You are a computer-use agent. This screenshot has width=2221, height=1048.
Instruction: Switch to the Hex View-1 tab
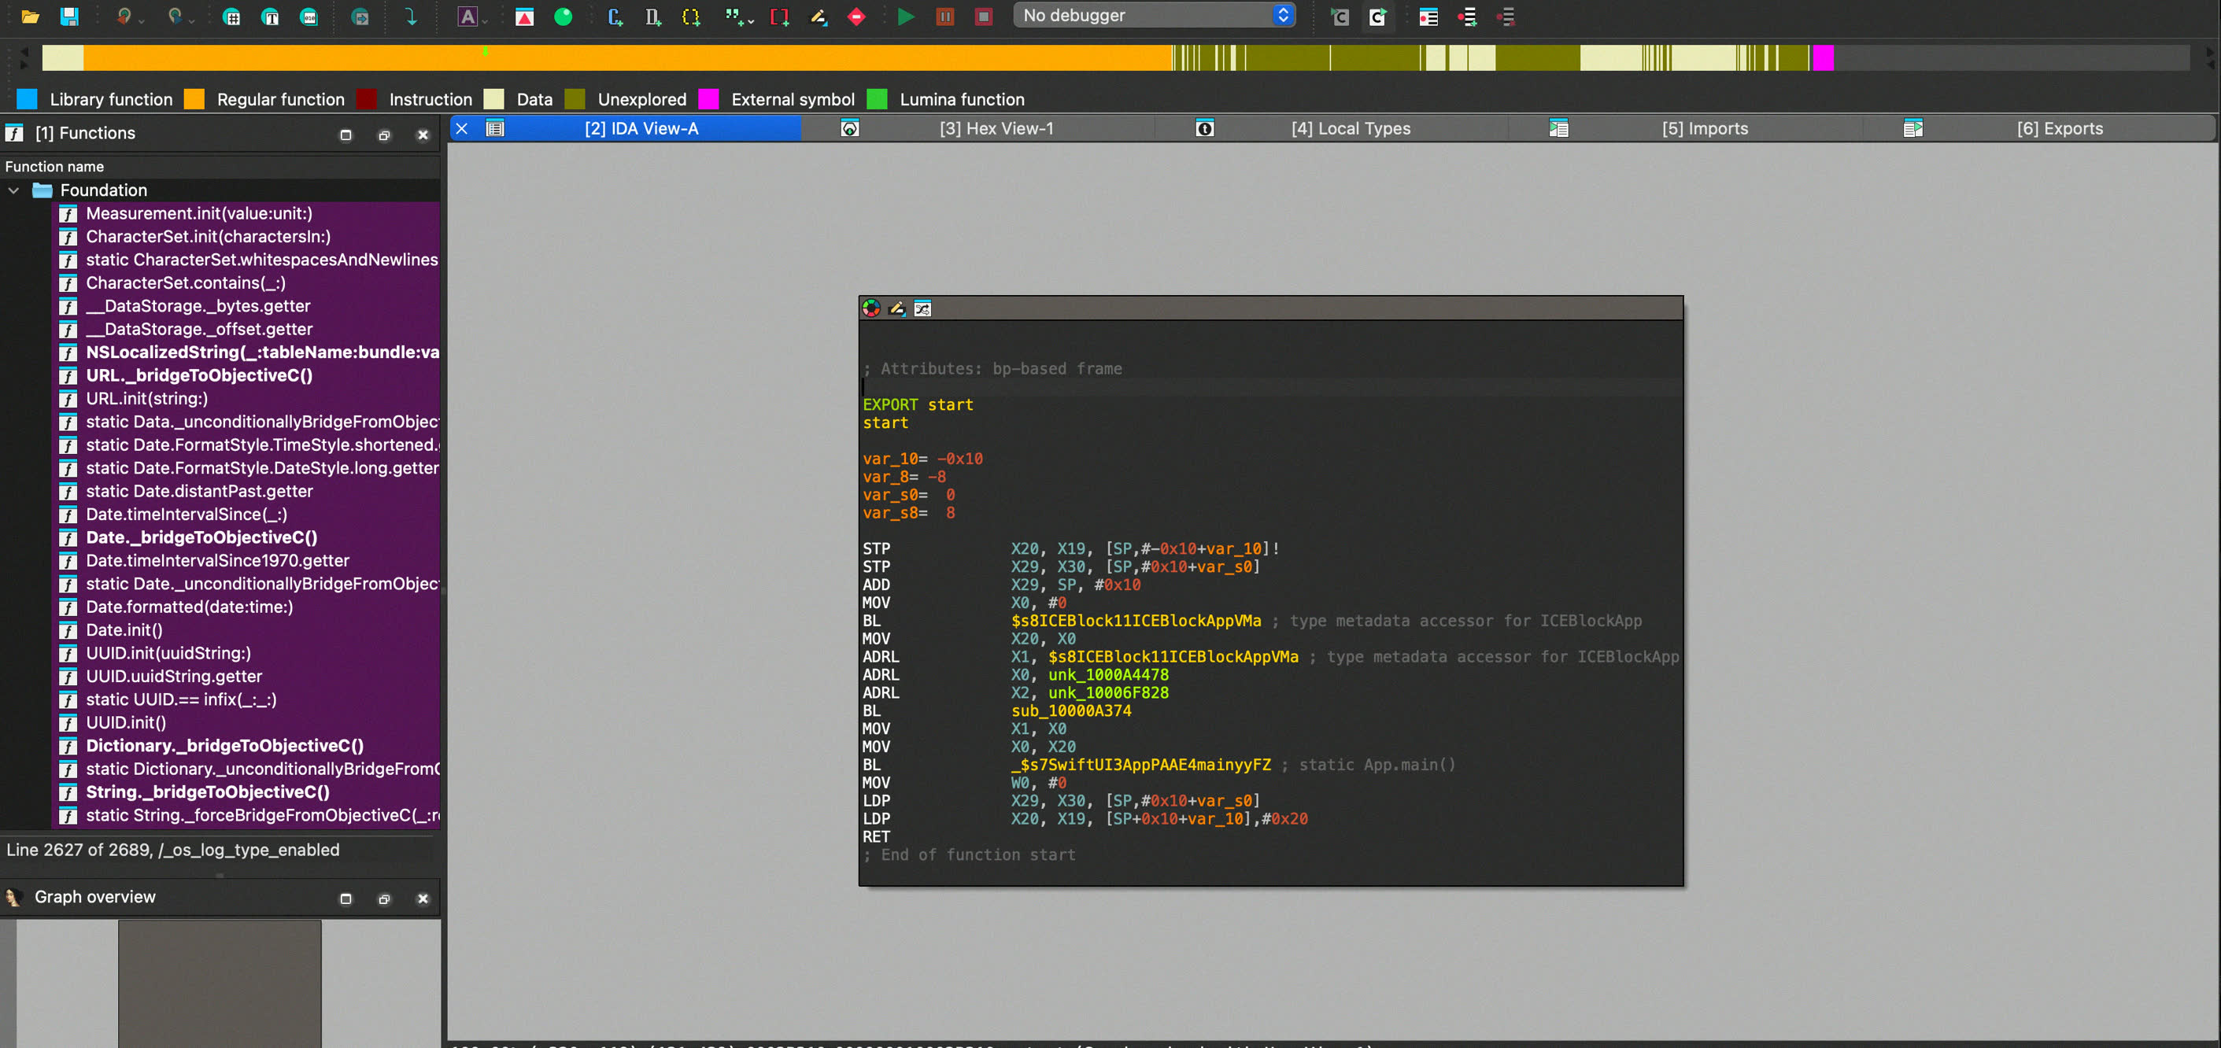point(996,128)
